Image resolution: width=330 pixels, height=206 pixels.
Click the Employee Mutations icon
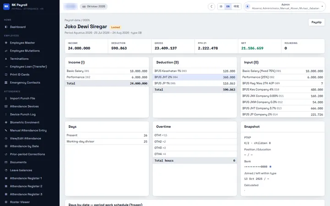pyautogui.click(x=6, y=51)
